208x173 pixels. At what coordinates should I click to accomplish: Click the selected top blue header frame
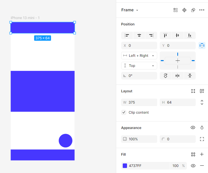[43, 28]
